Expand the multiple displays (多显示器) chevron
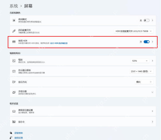 pos(152,92)
